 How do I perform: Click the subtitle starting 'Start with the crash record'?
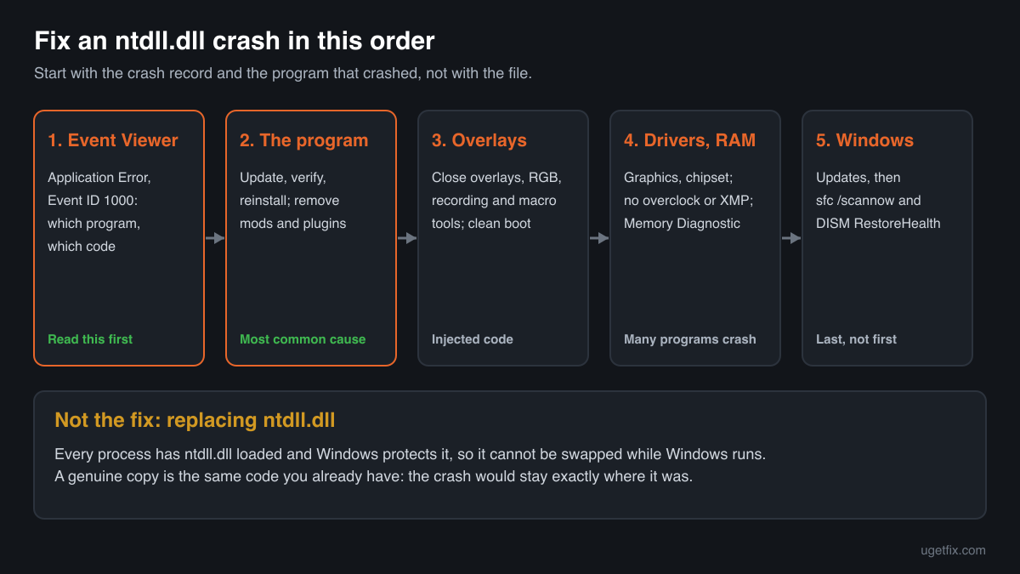tap(283, 73)
